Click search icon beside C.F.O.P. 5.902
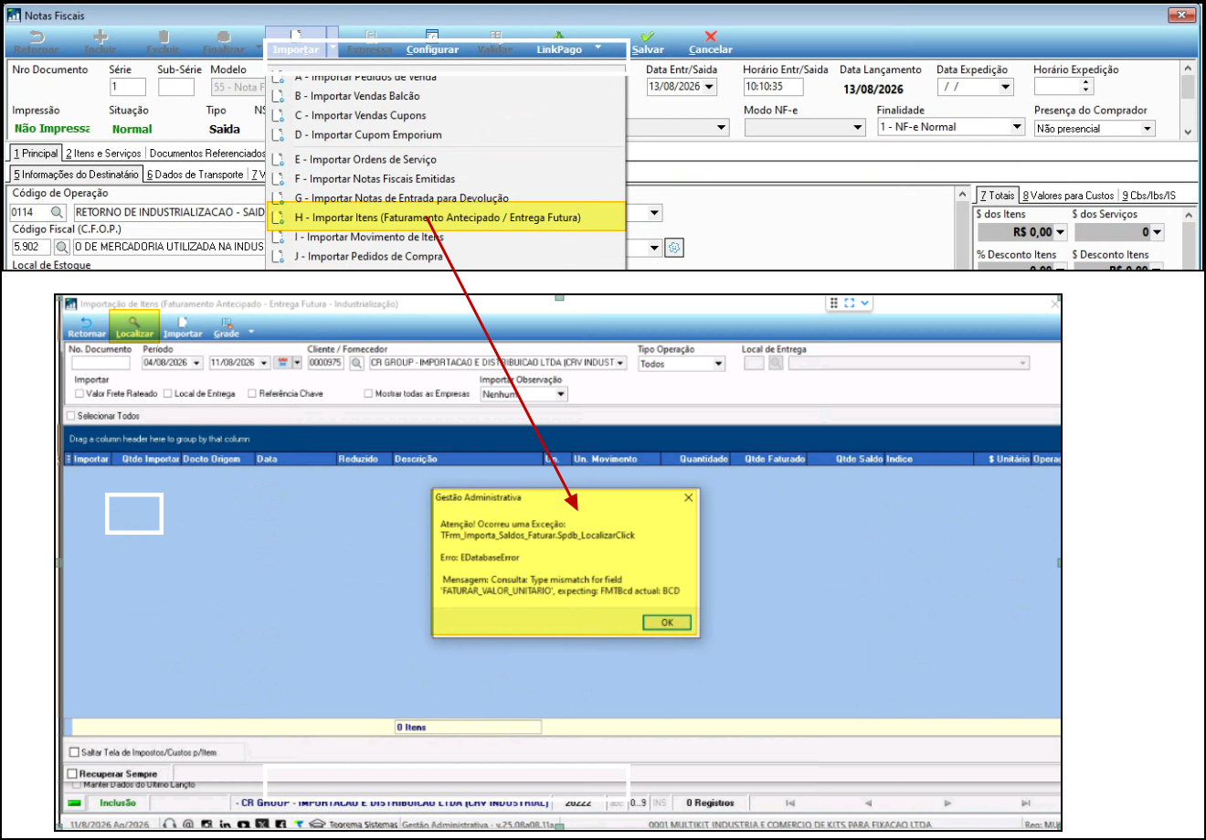Screen dimensions: 1206x840 click(62, 247)
